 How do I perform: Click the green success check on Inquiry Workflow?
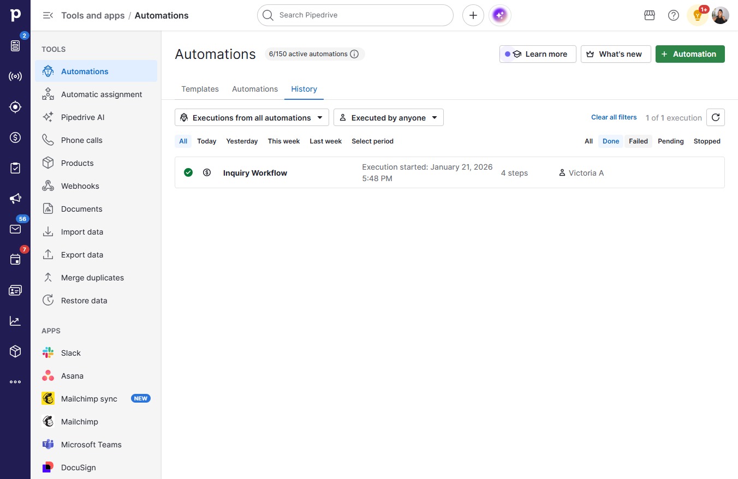pyautogui.click(x=188, y=172)
